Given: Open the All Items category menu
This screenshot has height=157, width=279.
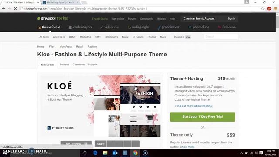Looking at the screenshot, I should [x=44, y=37].
